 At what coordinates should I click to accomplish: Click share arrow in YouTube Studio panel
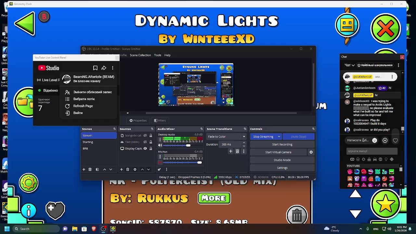pyautogui.click(x=104, y=68)
